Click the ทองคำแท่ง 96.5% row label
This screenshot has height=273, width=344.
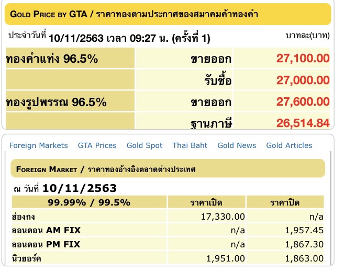pyautogui.click(x=52, y=59)
